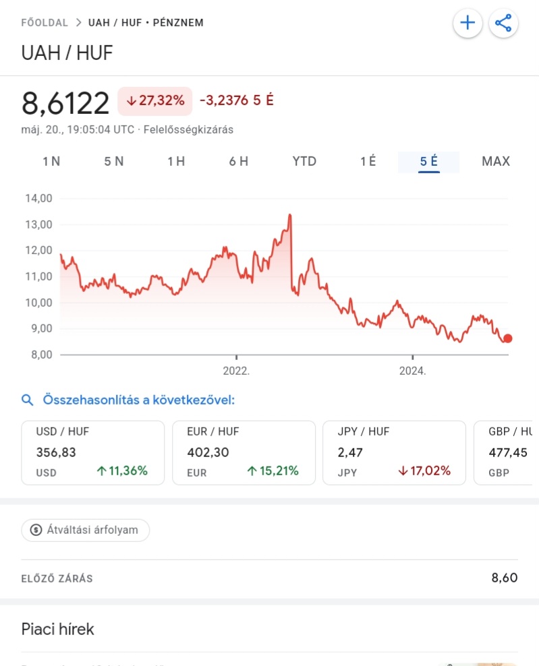Select the active 5 É tab
The height and width of the screenshot is (666, 539).
click(428, 162)
